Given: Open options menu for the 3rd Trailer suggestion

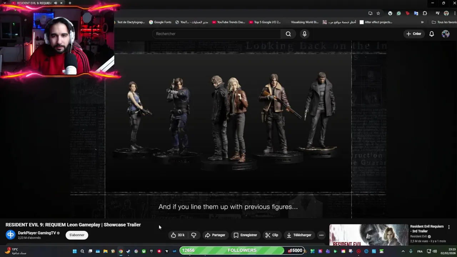Looking at the screenshot, I should coord(449,227).
